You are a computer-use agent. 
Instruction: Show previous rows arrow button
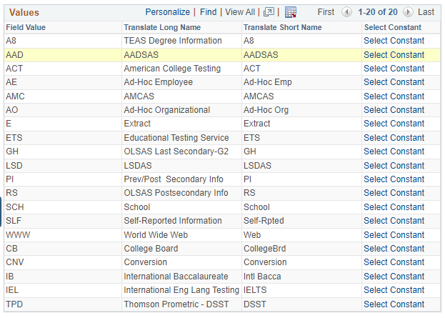(x=346, y=12)
